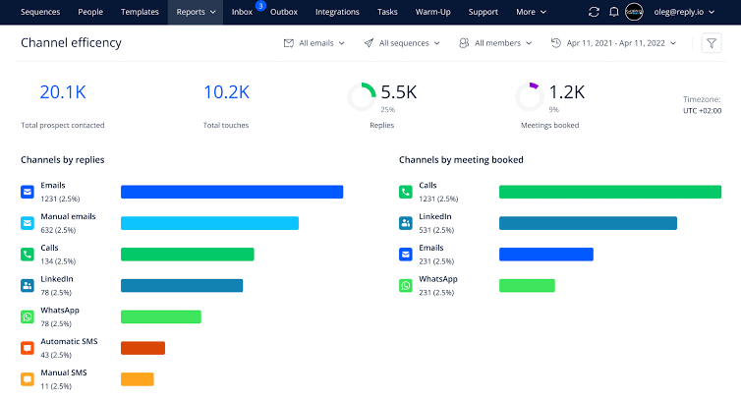Click the Automatic SMS channel icon
The image size is (741, 400).
[x=28, y=348]
